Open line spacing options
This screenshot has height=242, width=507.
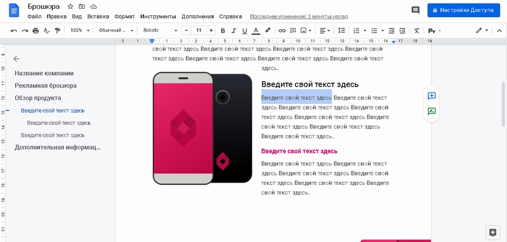click(342, 30)
